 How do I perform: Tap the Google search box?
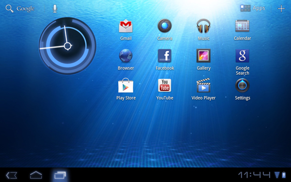click(x=20, y=9)
